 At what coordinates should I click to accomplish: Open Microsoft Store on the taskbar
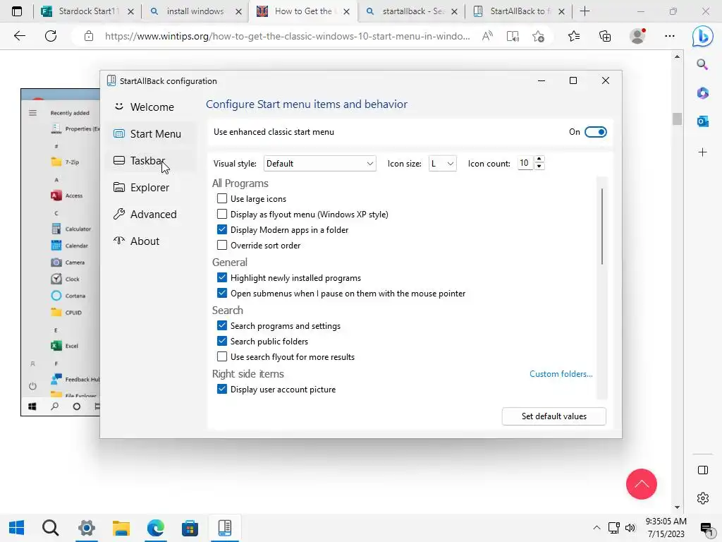click(x=190, y=528)
